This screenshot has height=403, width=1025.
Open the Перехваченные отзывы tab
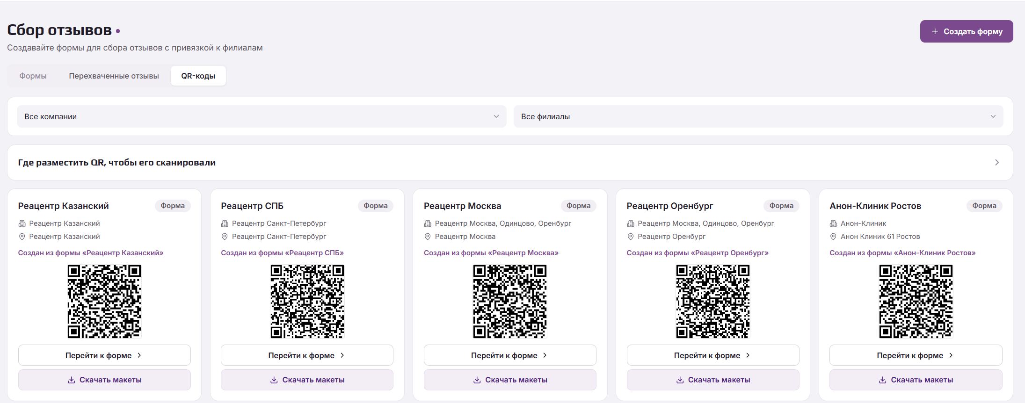pyautogui.click(x=114, y=76)
